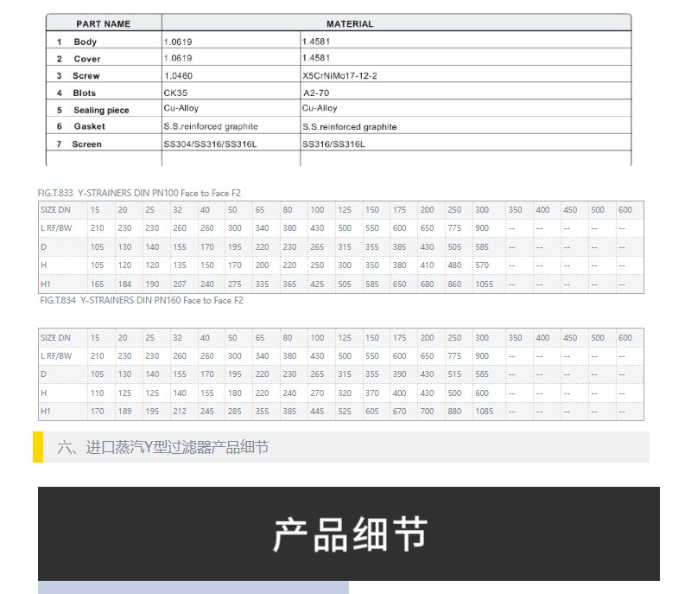Click the FIG.T.834 PN160 table caption
The image size is (691, 594).
point(142,300)
